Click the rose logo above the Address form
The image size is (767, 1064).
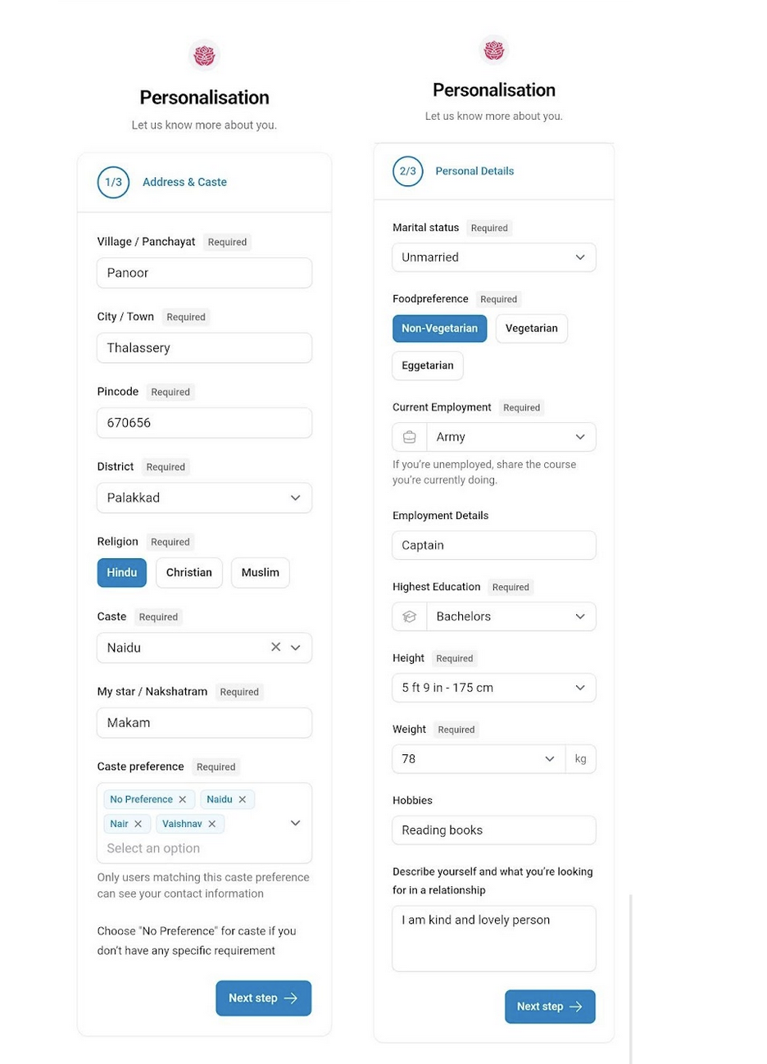[x=204, y=56]
